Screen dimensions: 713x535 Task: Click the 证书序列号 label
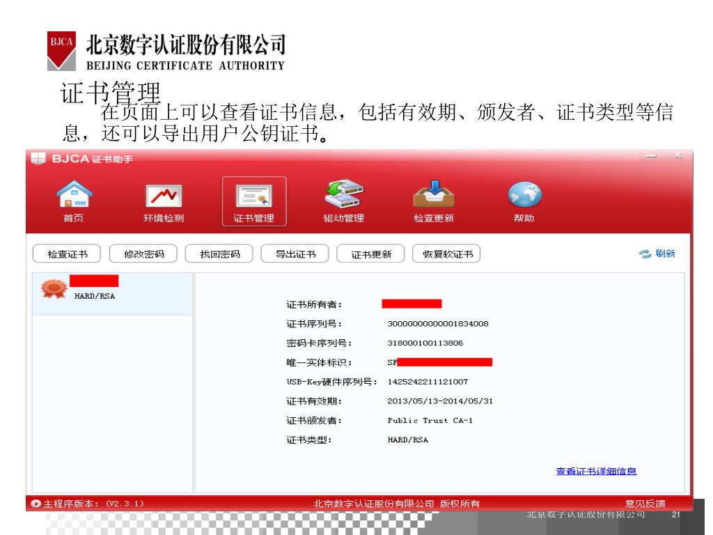tap(314, 323)
